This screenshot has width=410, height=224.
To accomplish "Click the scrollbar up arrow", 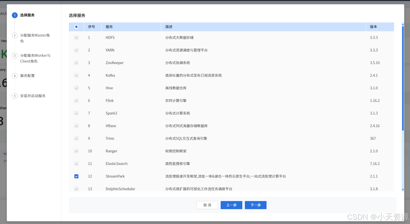I will [x=403, y=24].
